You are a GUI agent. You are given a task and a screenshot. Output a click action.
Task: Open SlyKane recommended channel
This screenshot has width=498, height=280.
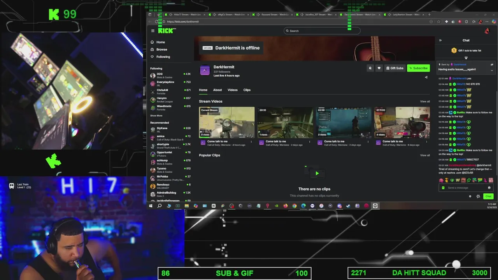click(170, 129)
